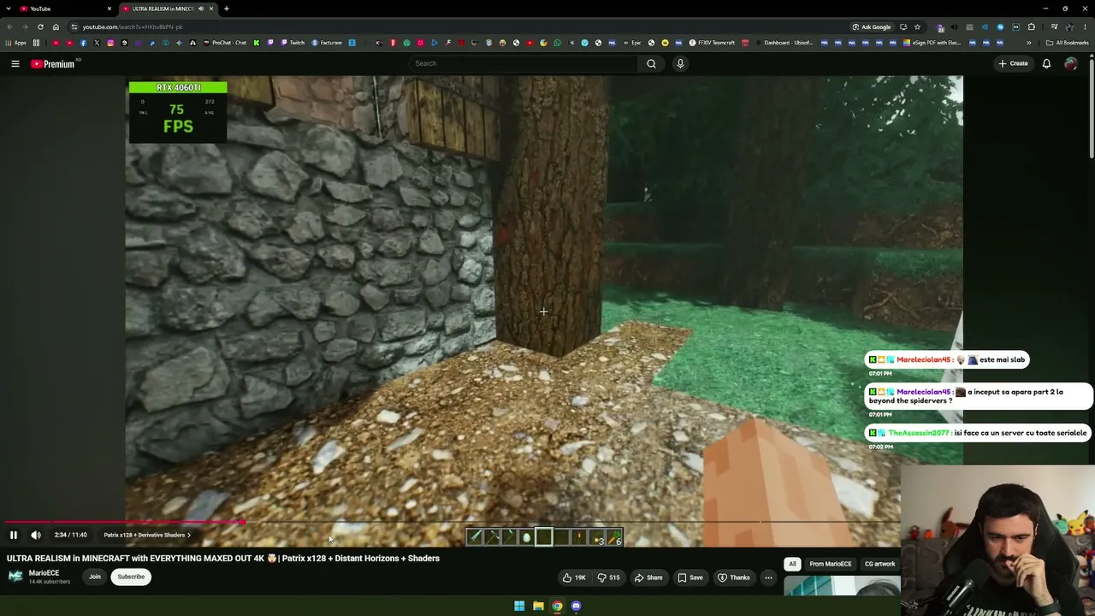The width and height of the screenshot is (1095, 616).
Task: Open the Twitch bookmark
Action: point(293,43)
